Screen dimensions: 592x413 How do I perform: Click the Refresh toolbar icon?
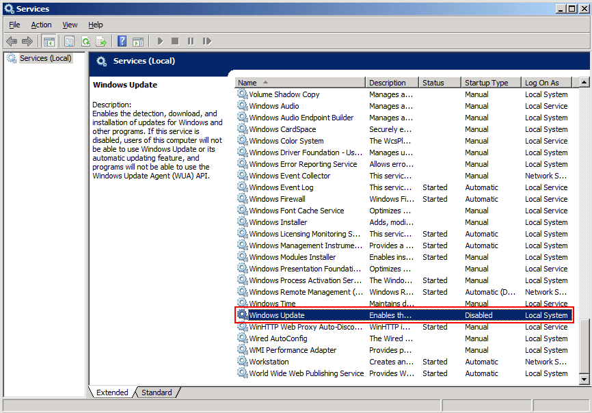85,41
